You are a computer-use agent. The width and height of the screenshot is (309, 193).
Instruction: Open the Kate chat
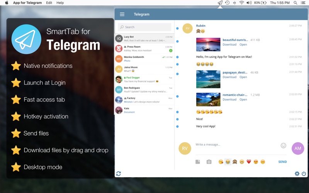(144, 110)
